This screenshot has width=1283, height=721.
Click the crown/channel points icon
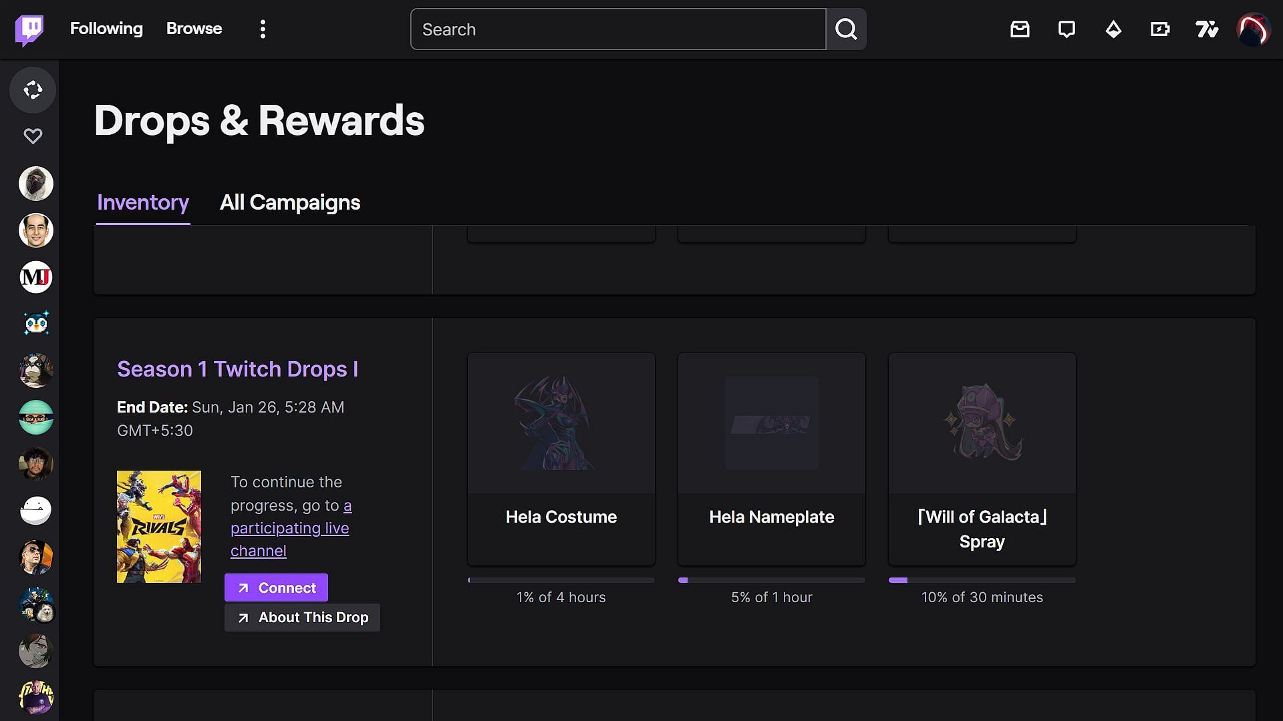click(x=1114, y=29)
